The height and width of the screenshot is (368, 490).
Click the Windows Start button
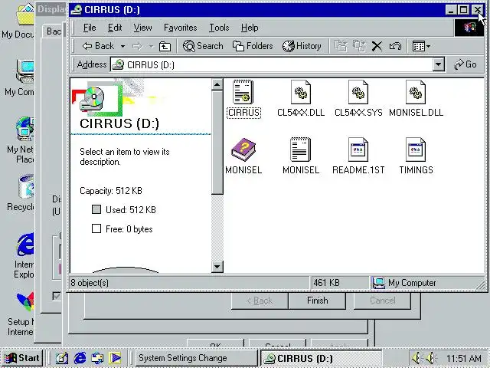tap(22, 358)
